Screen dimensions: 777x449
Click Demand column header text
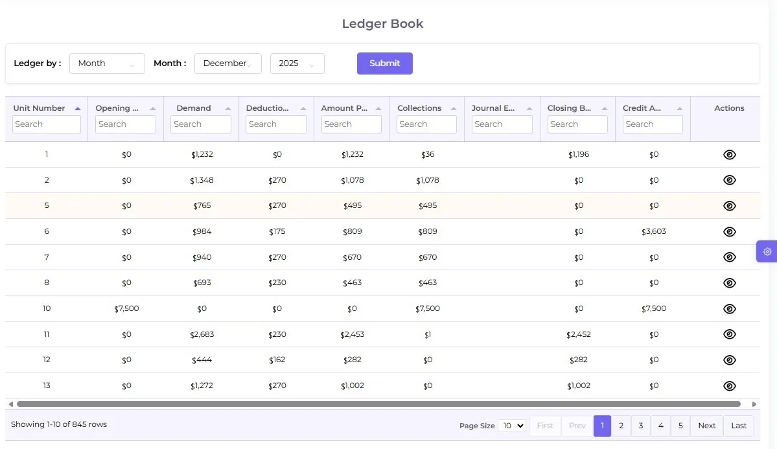point(194,108)
